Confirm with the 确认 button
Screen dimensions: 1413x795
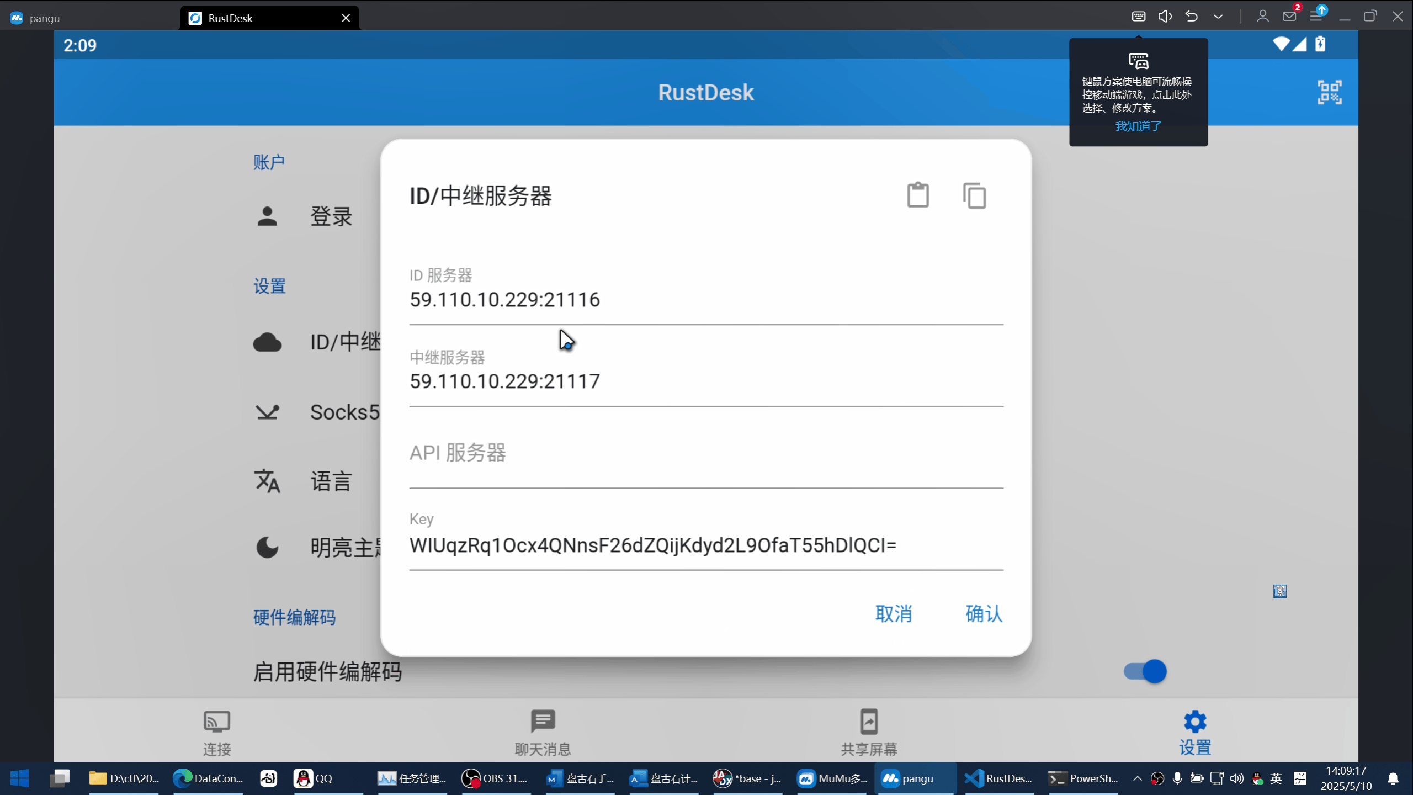coord(984,613)
